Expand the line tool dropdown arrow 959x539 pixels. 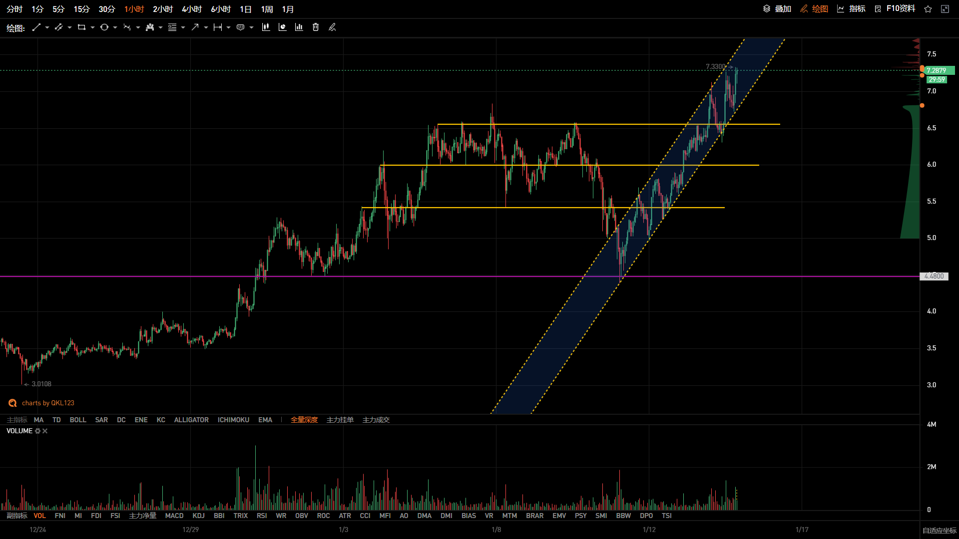(47, 27)
